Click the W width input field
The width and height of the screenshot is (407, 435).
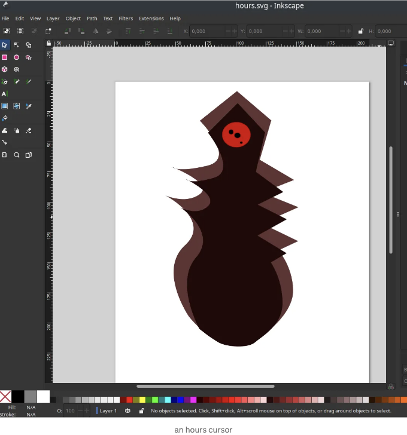322,31
